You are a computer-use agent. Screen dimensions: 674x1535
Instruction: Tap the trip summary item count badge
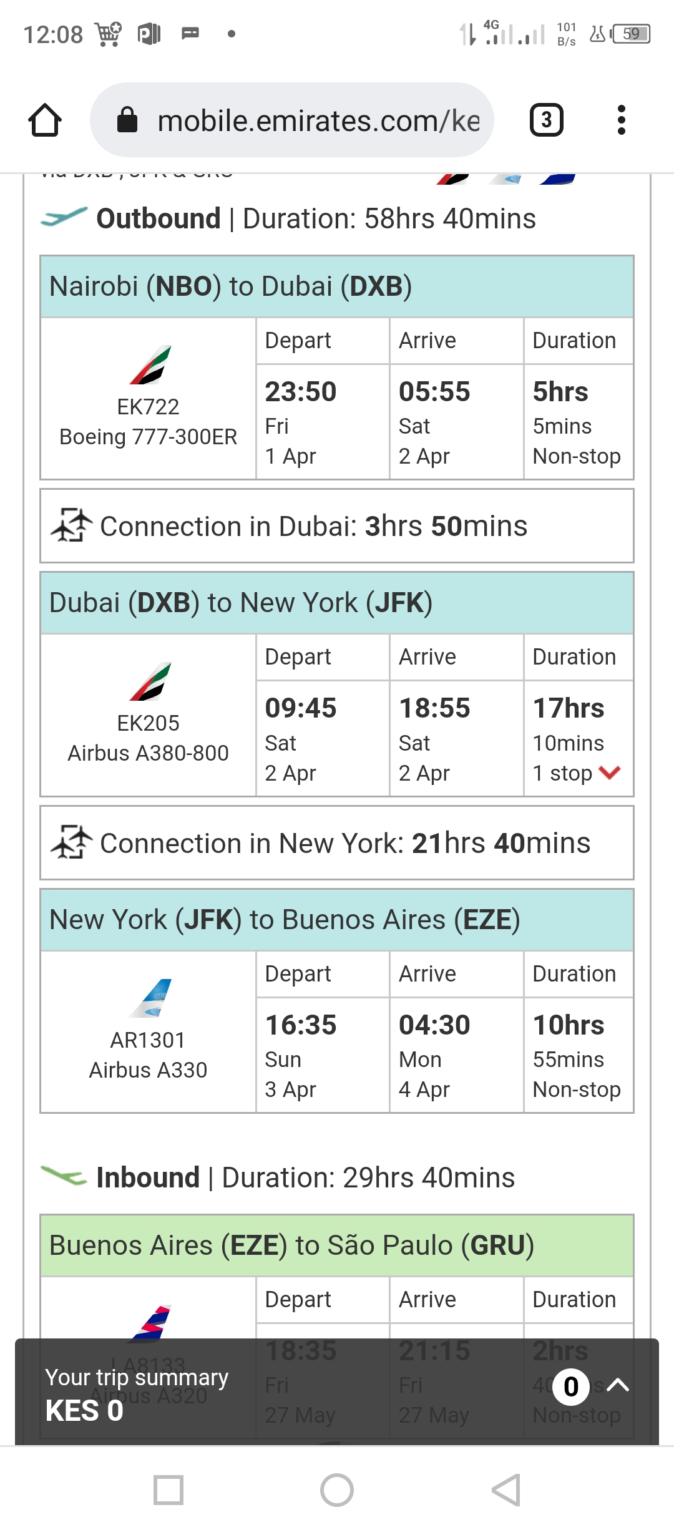click(571, 1386)
